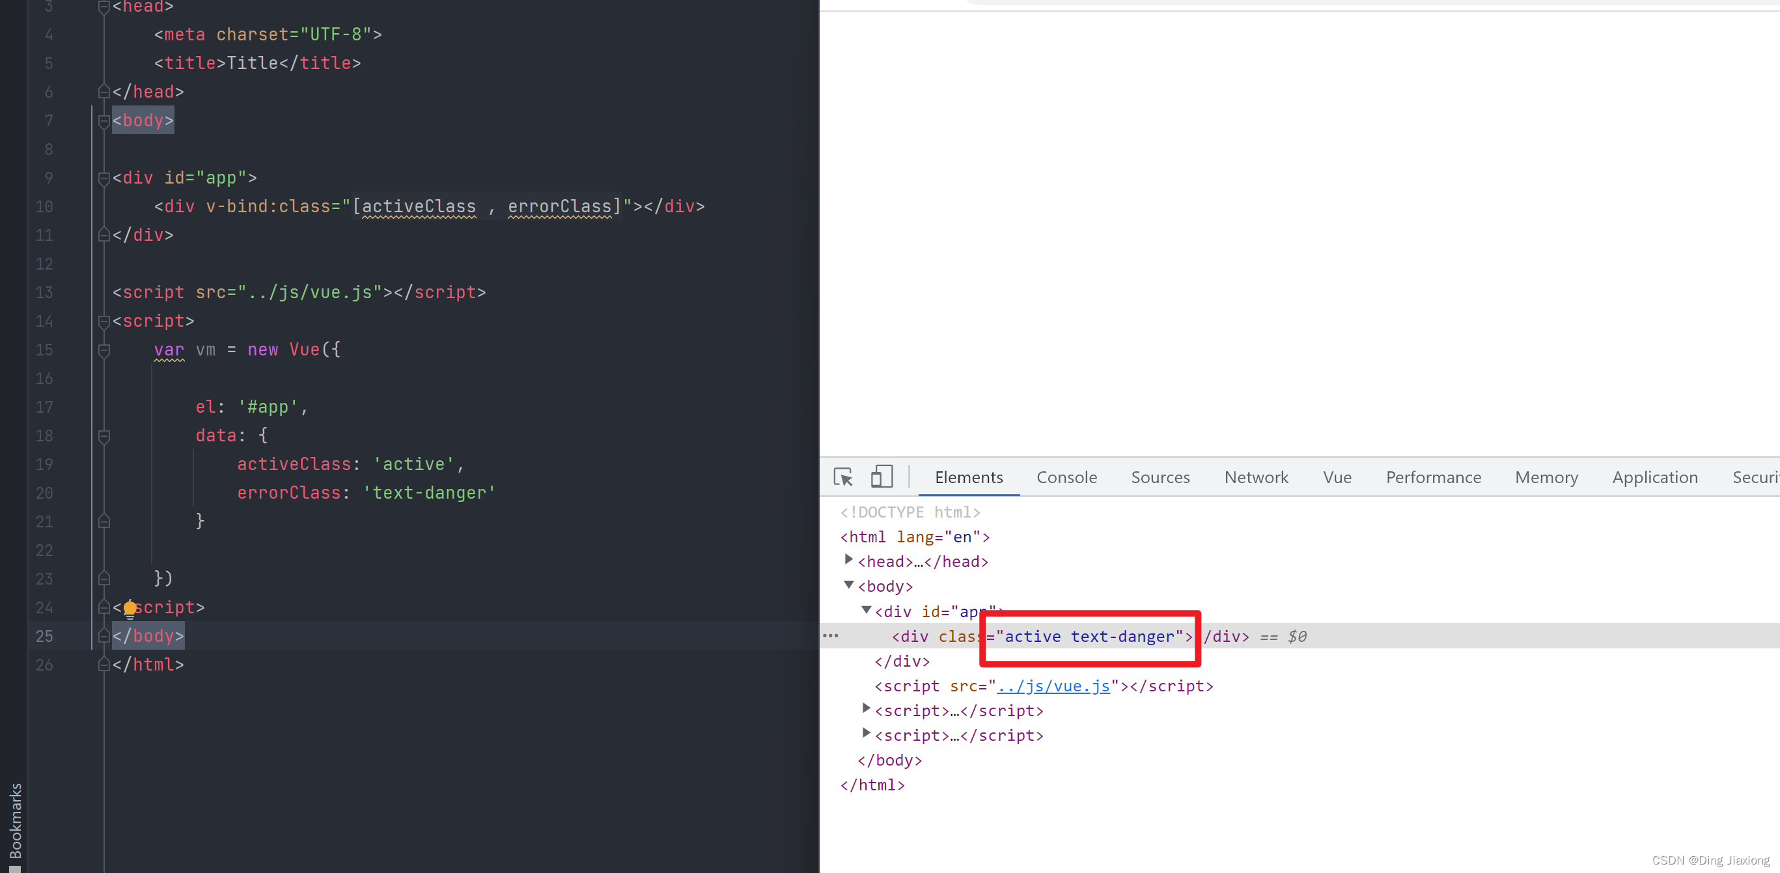Viewport: 1780px width, 873px height.
Task: Toggle the device toolbar icon in DevTools
Action: [881, 477]
